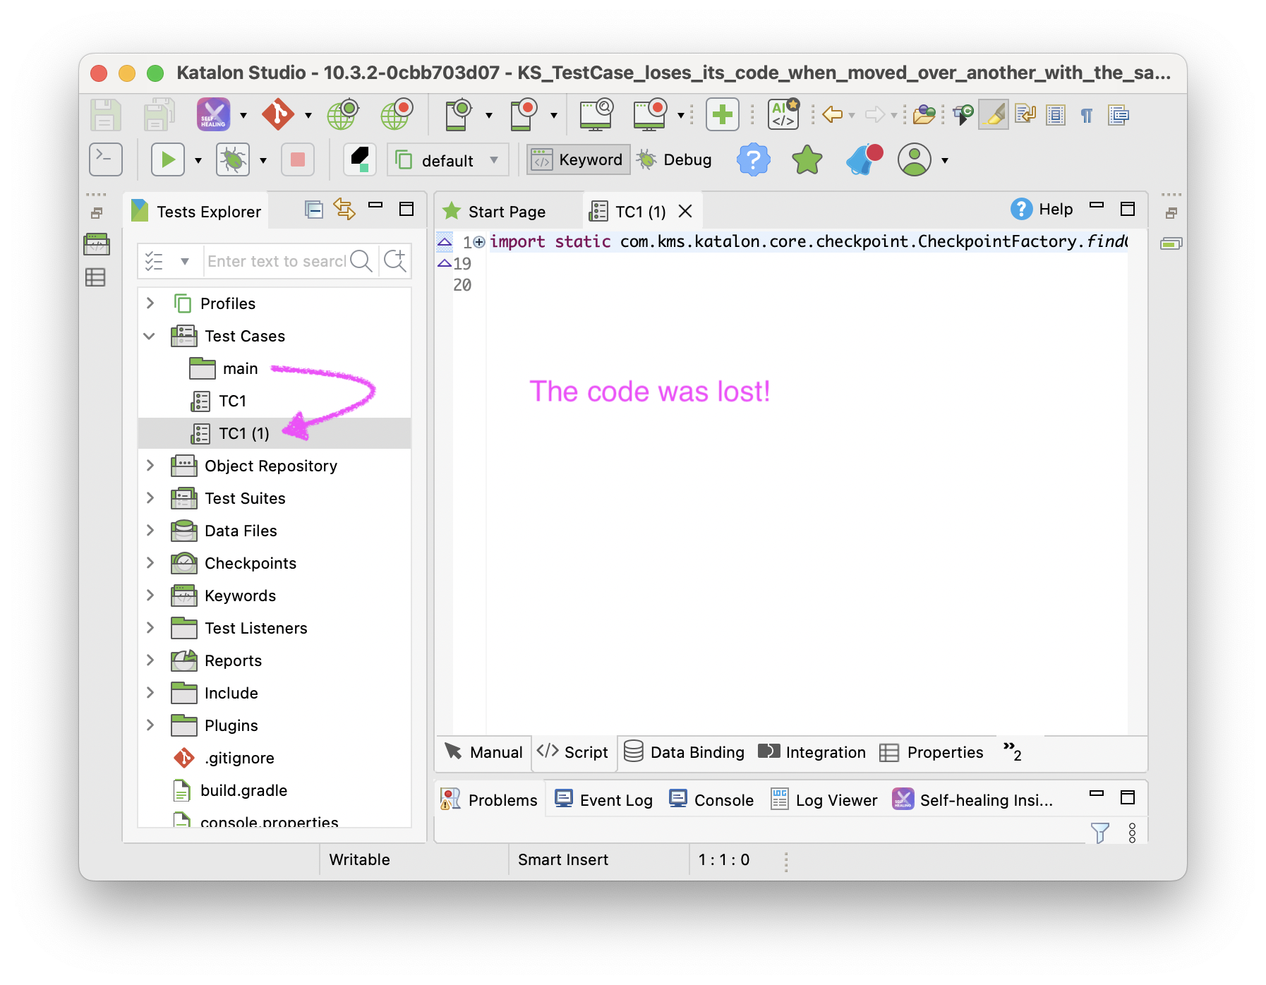The width and height of the screenshot is (1266, 985).
Task: Click the Debug bug run icon
Action: pyautogui.click(x=233, y=160)
